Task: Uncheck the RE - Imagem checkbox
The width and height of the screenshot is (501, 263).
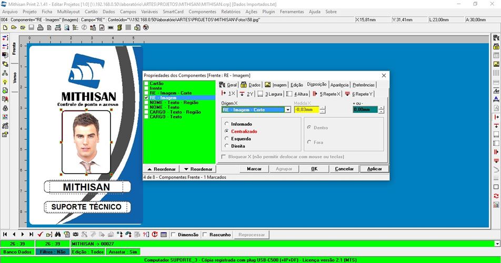Action: [146, 98]
